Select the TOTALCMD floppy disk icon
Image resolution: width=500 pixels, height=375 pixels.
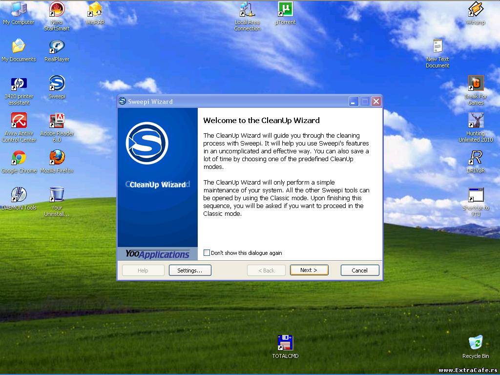coord(285,343)
